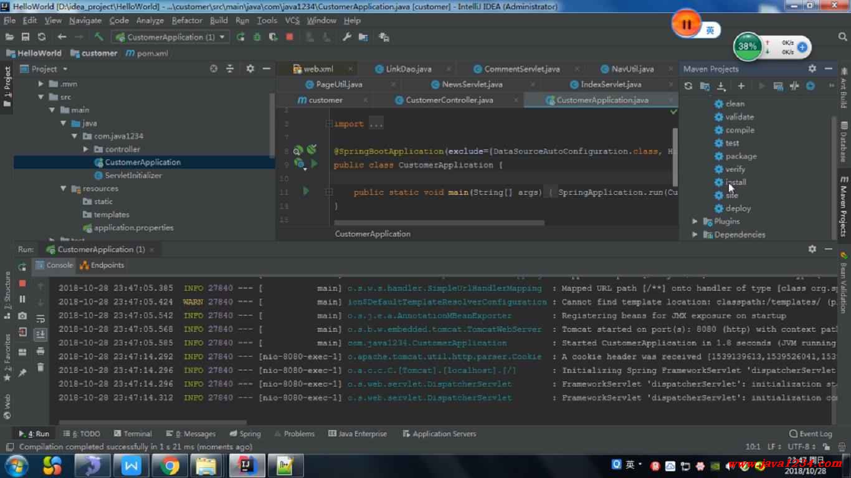Toggle soft-wrap in Run console
The height and width of the screenshot is (478, 851).
[40, 319]
